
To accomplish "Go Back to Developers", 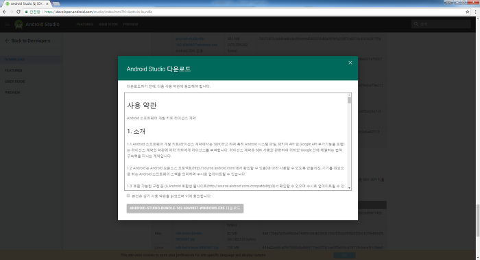I will [x=27, y=40].
